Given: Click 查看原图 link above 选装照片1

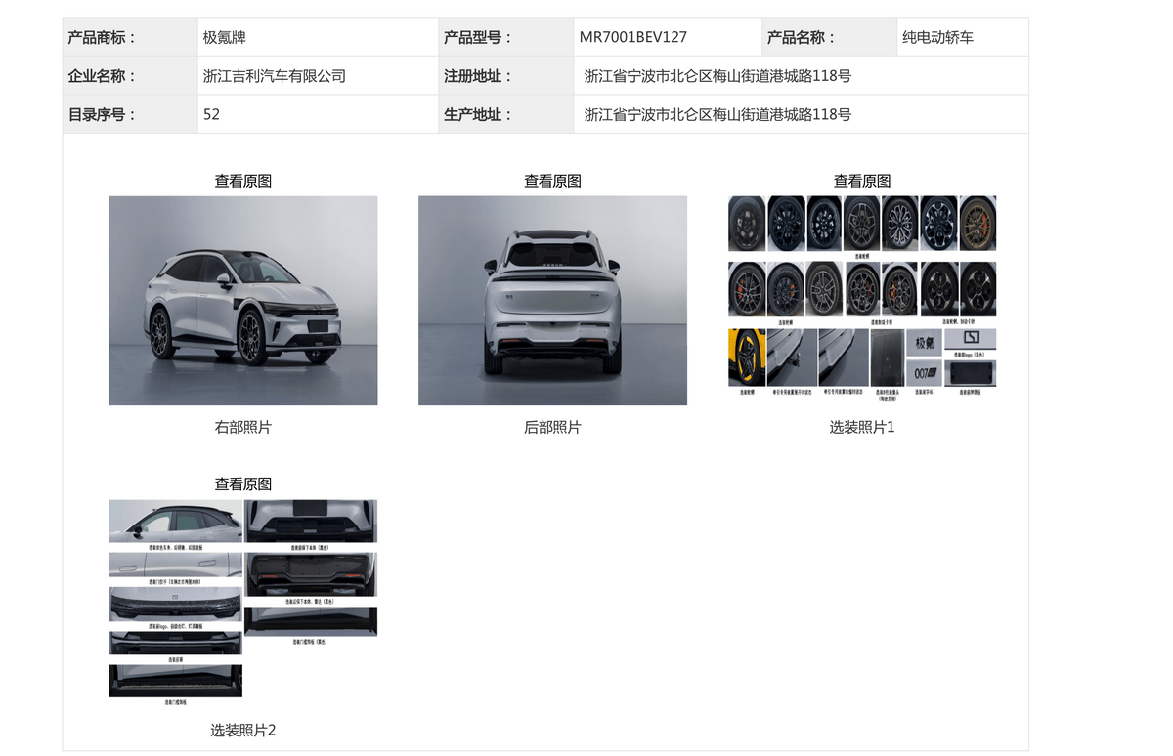Looking at the screenshot, I should 861,181.
